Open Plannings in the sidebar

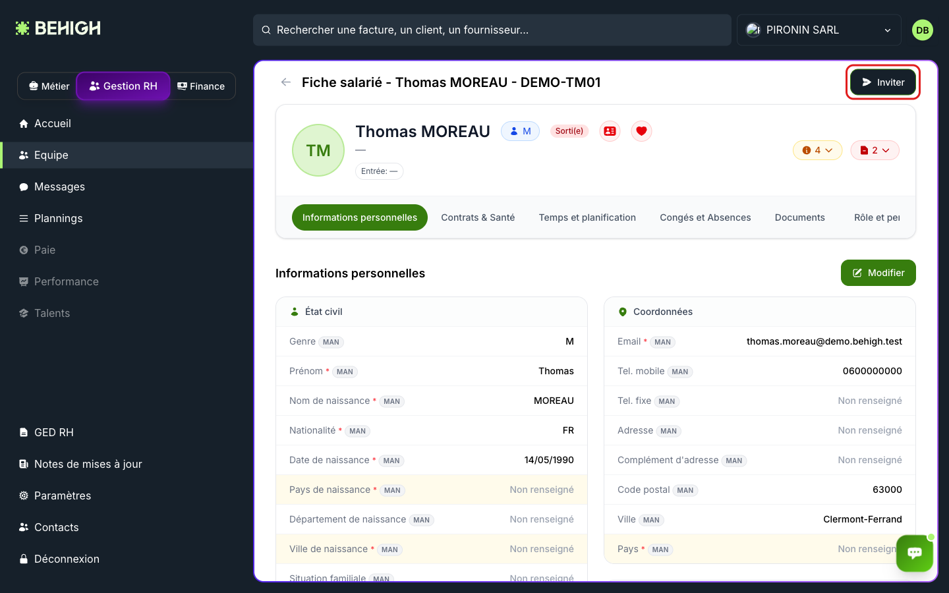tap(127, 218)
